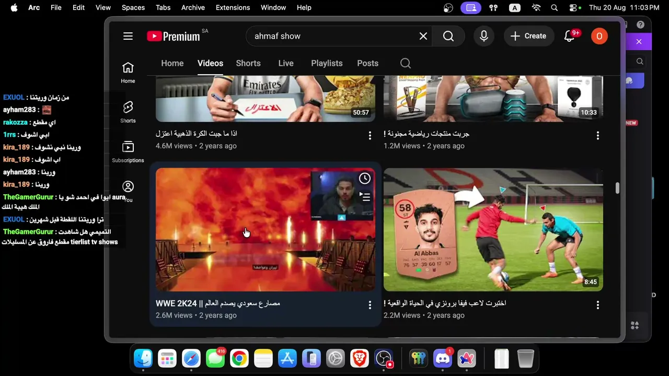The image size is (669, 376).
Task: Open the orange account avatar menu
Action: [x=599, y=36]
